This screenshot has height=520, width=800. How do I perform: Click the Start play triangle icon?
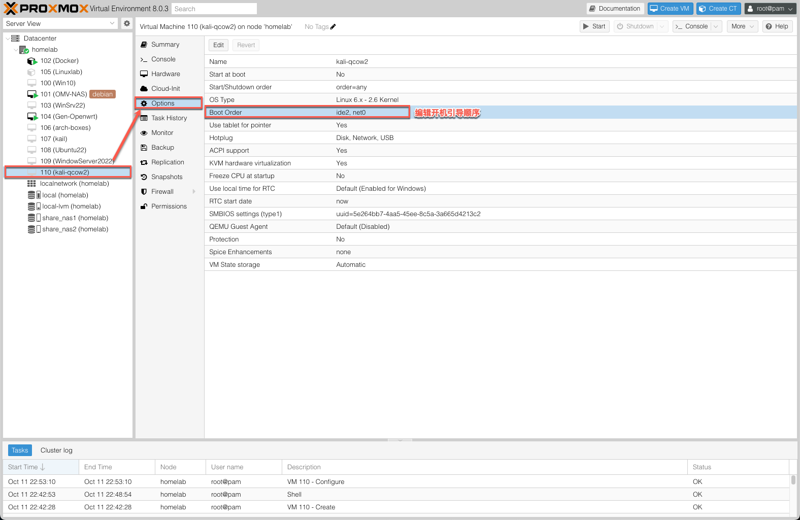[586, 26]
